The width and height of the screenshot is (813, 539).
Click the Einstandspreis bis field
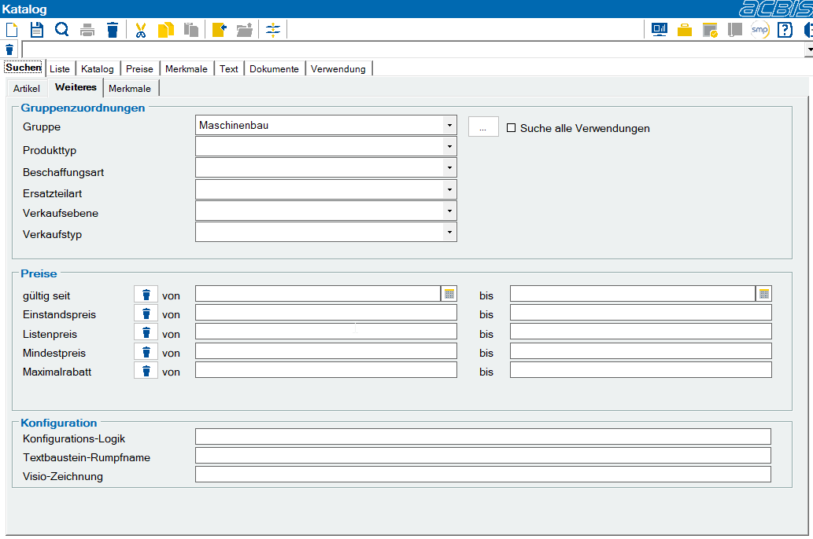click(x=641, y=313)
